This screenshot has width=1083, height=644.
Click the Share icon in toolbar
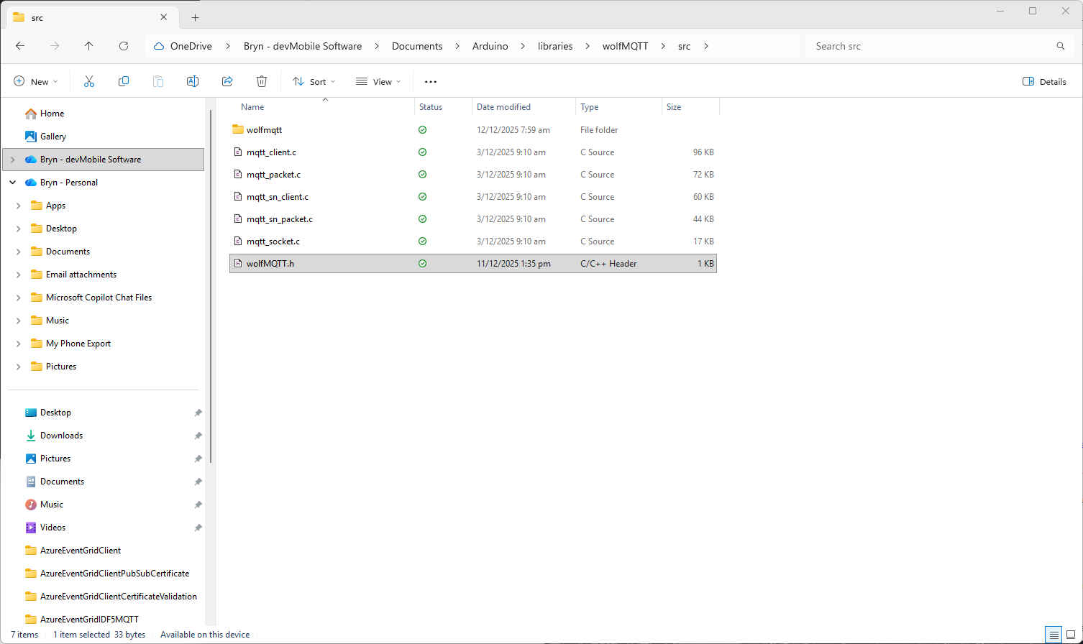[227, 82]
